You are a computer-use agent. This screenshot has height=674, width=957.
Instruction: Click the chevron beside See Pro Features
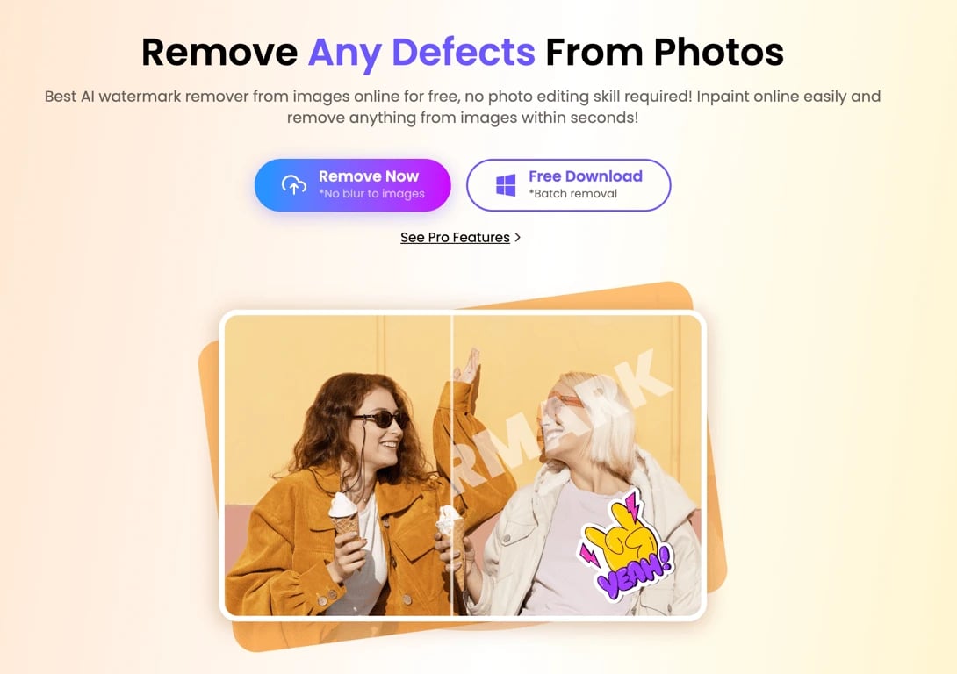(517, 237)
